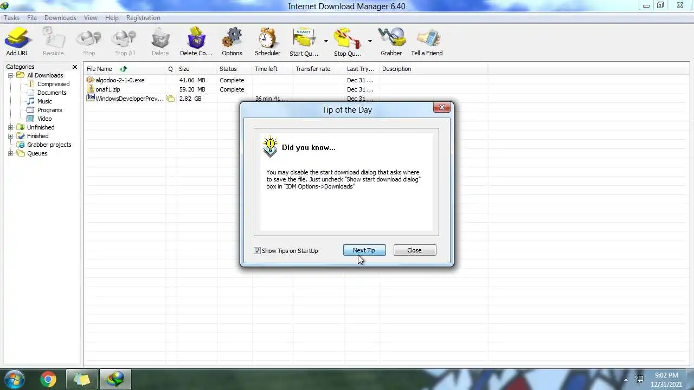Open the Windows Start menu
Screen dimensions: 694x390
[x=14, y=379]
